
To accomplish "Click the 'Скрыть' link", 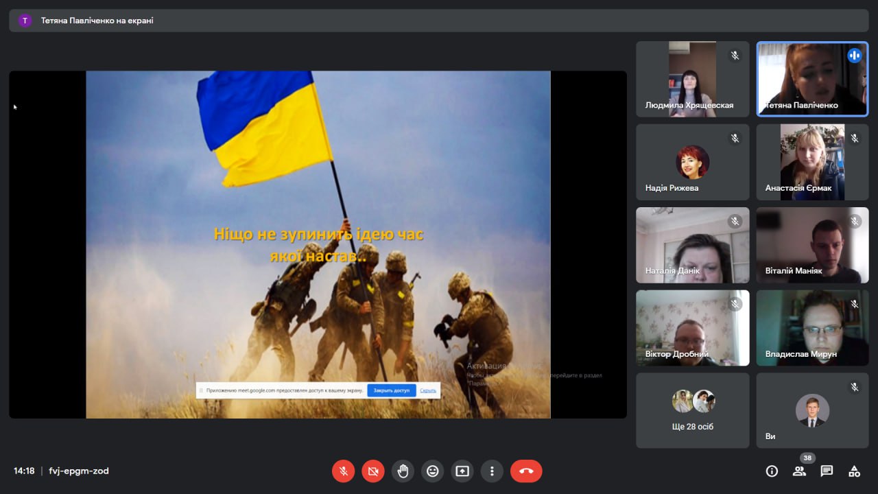I will tap(428, 390).
